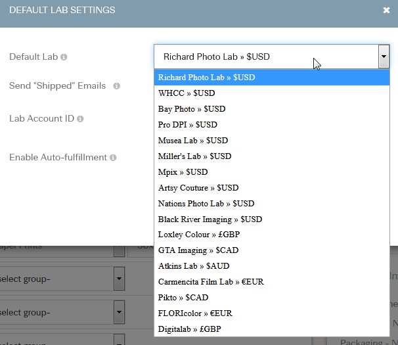Select Miller's Lab » $USD entry
Viewport: 398px width, 345px height.
tap(272, 156)
